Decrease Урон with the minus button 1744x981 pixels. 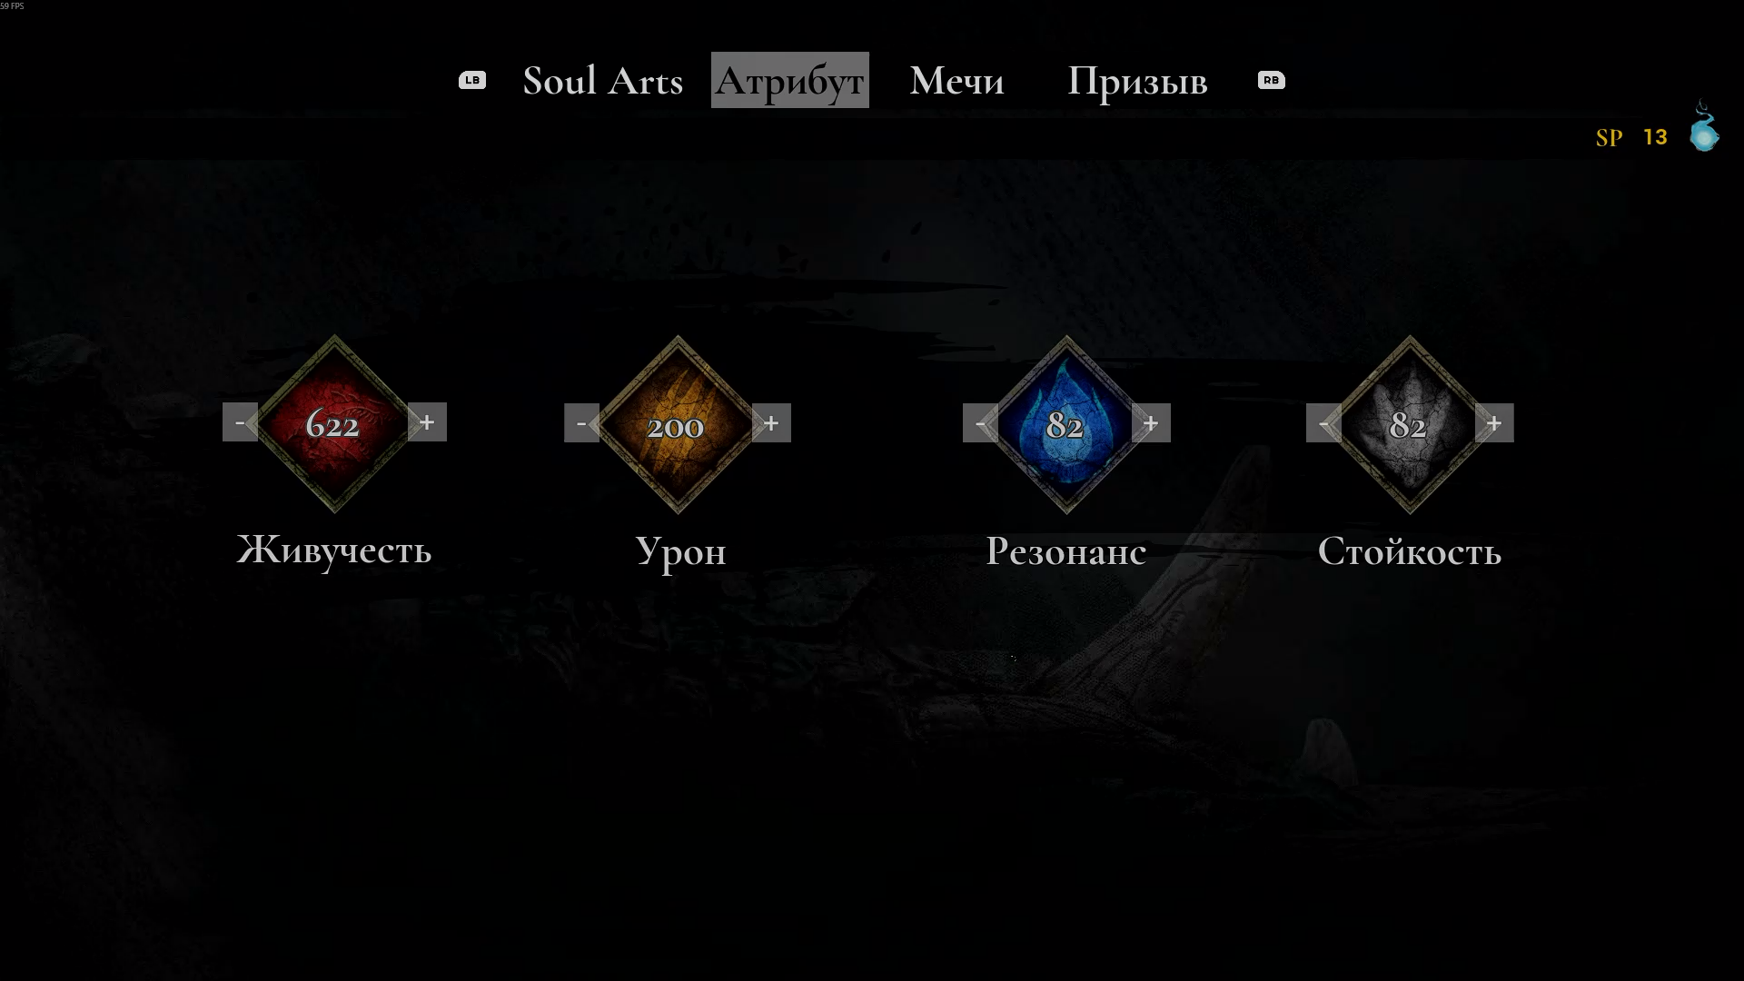pyautogui.click(x=581, y=423)
